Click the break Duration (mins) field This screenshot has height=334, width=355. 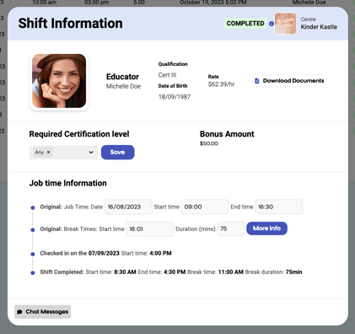pos(231,229)
